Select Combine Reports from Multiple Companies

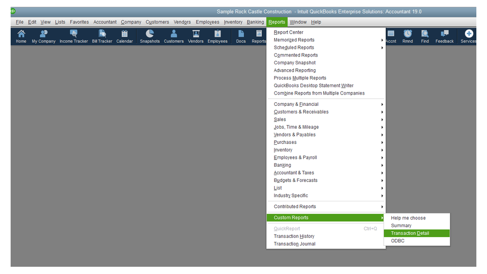click(x=326, y=93)
